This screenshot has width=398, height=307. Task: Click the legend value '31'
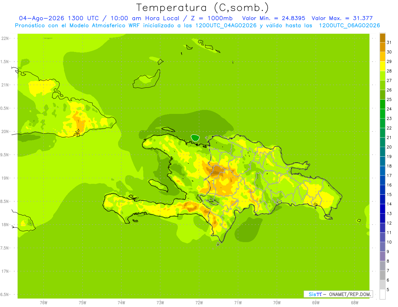[x=389, y=42]
